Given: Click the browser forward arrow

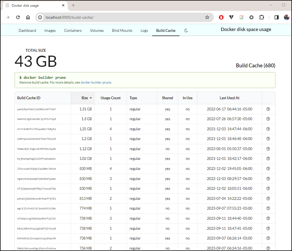Looking at the screenshot, I should tap(8, 17).
